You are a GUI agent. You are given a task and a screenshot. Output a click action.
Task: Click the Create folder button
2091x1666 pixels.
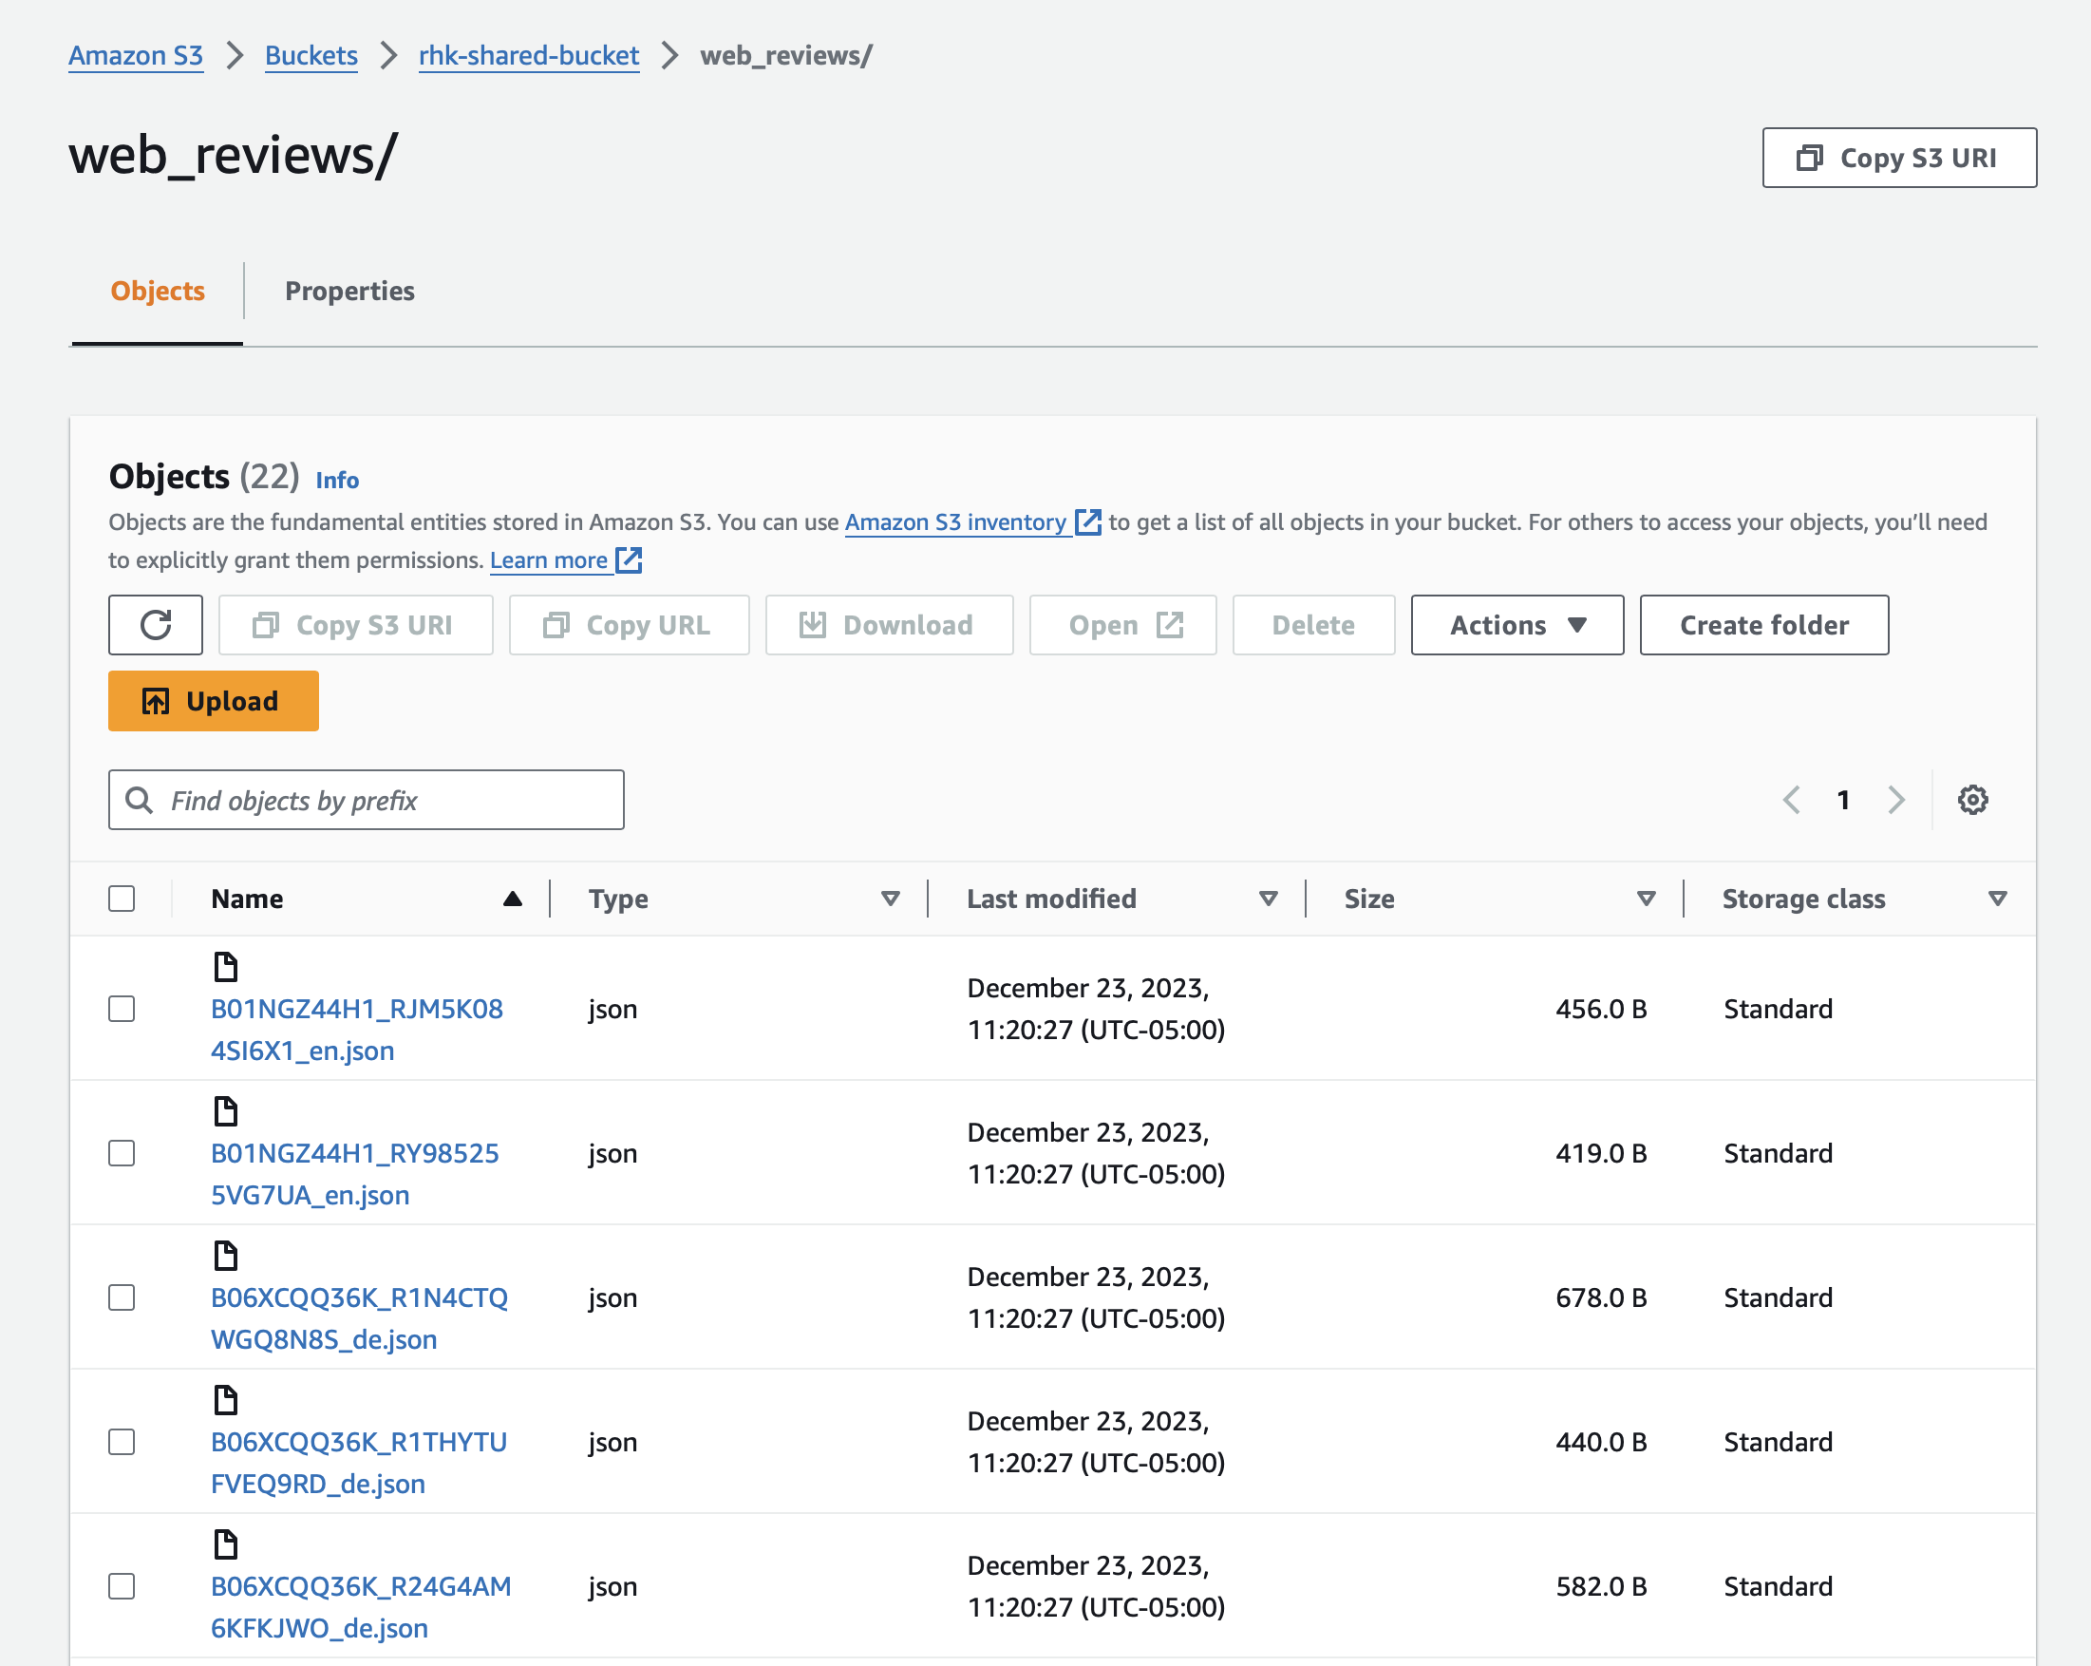[x=1763, y=625]
